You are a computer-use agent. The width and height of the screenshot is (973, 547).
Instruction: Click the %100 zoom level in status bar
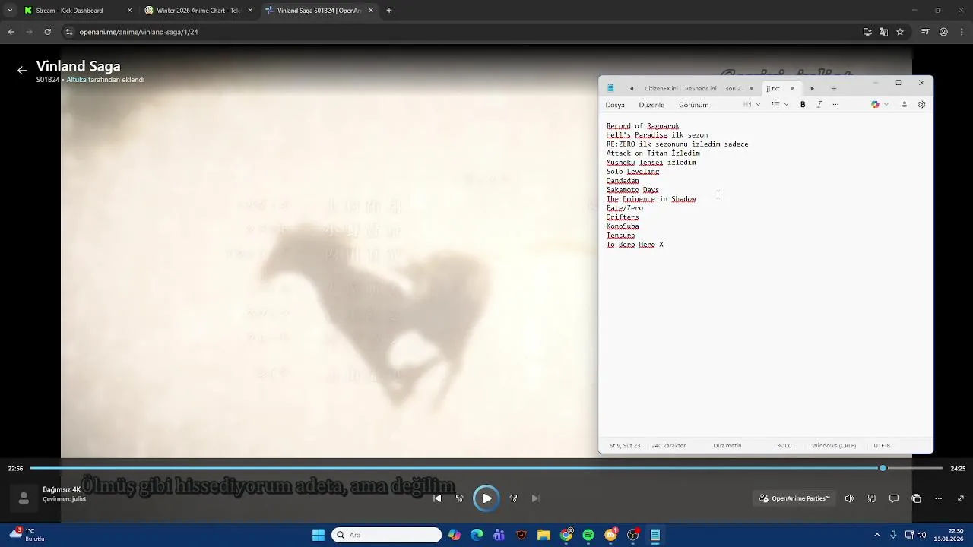pyautogui.click(x=784, y=446)
